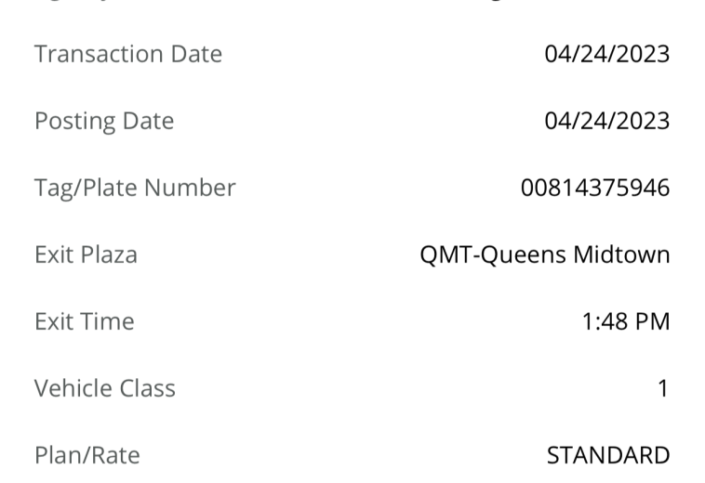This screenshot has width=705, height=483.
Task: Click the word Midtown in Exit Plaza value
Action: pos(621,255)
